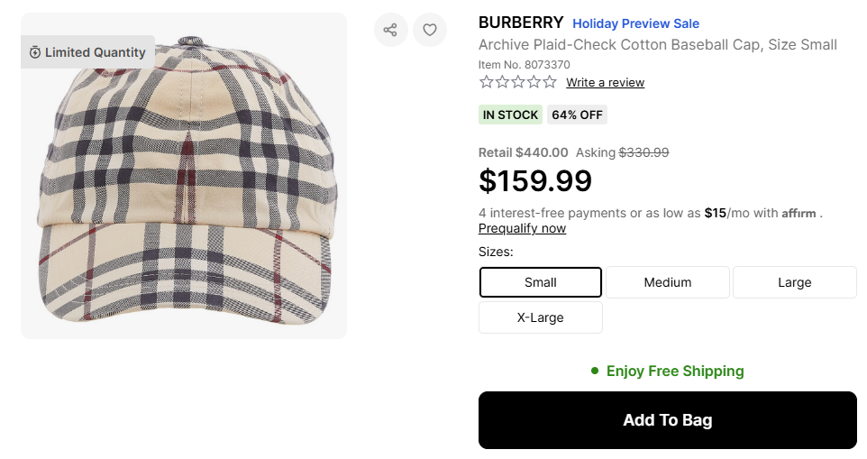The width and height of the screenshot is (867, 459).
Task: Open the Holiday Preview Sale link
Action: [x=635, y=23]
